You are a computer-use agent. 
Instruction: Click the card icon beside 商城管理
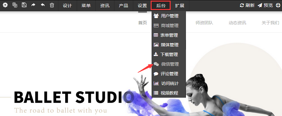click(156, 26)
